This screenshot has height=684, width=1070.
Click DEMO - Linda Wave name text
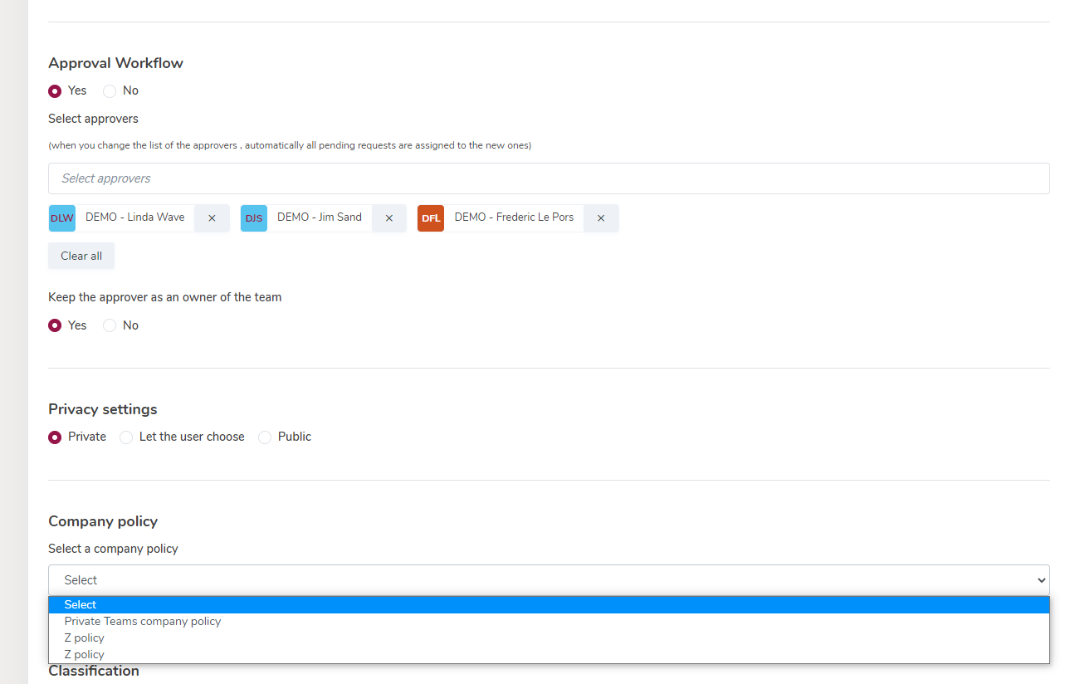click(135, 217)
